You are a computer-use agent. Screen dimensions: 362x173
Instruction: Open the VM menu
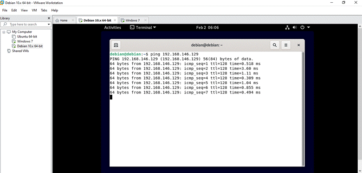coord(34,10)
